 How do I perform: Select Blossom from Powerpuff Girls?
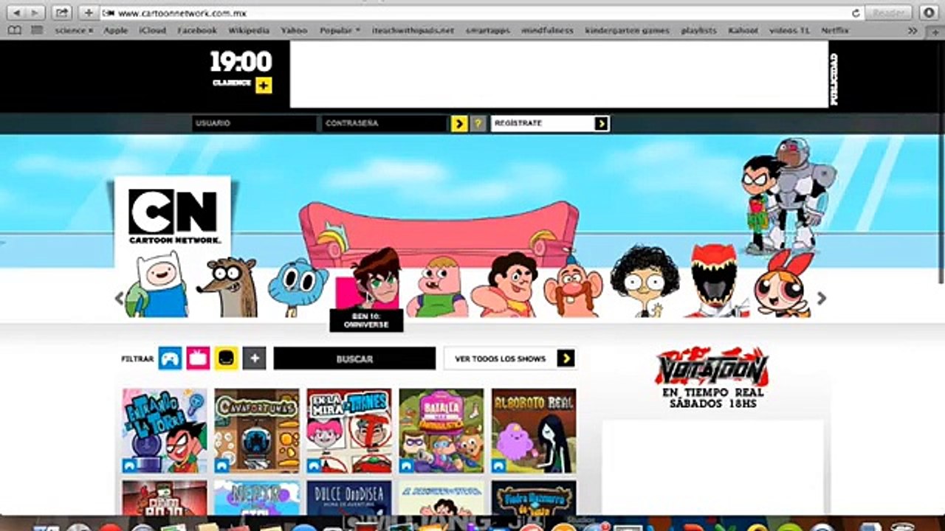[x=783, y=284]
